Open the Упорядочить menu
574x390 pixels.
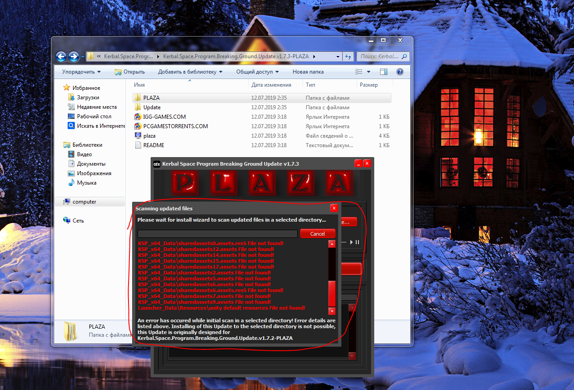(81, 72)
